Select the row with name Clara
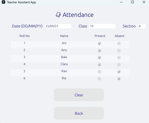The height and width of the screenshot is (123, 149). (70, 65)
